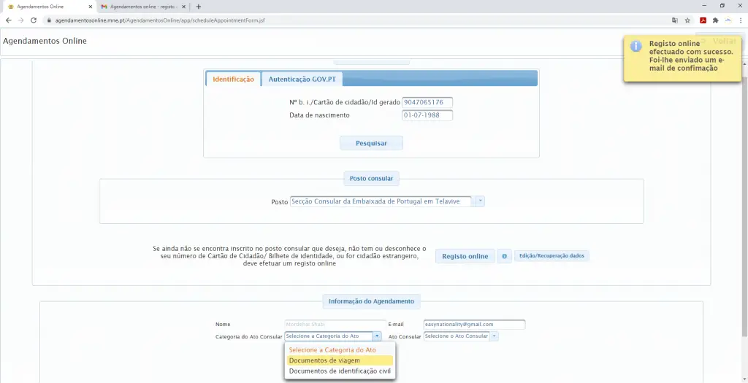Open a new browser tab
The image size is (748, 383).
199,7
